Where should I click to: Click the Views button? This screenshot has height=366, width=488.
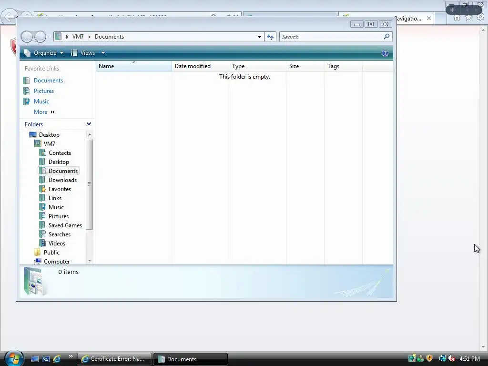(83, 53)
